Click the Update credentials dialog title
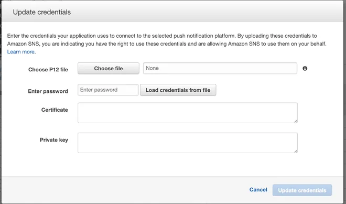Screen dimensions: 346x204 (42, 12)
